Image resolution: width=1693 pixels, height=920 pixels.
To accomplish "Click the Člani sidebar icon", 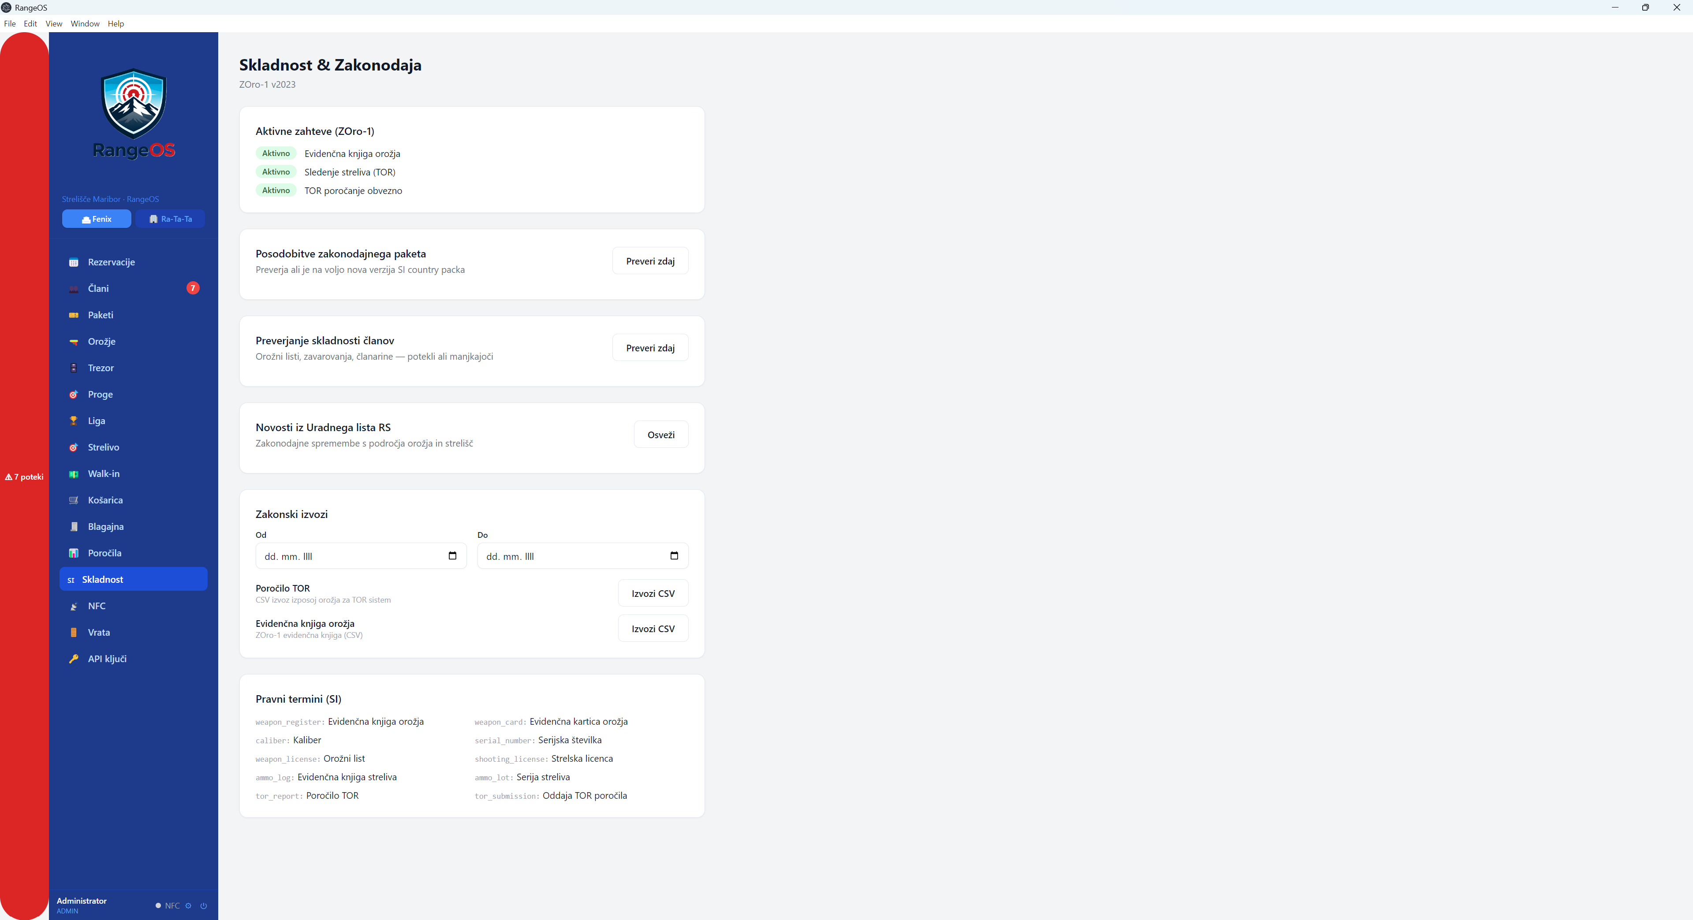I will [74, 288].
